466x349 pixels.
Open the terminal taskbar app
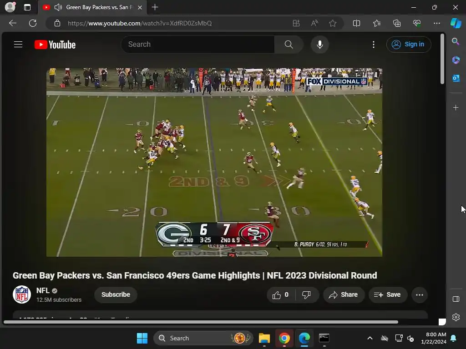324,338
